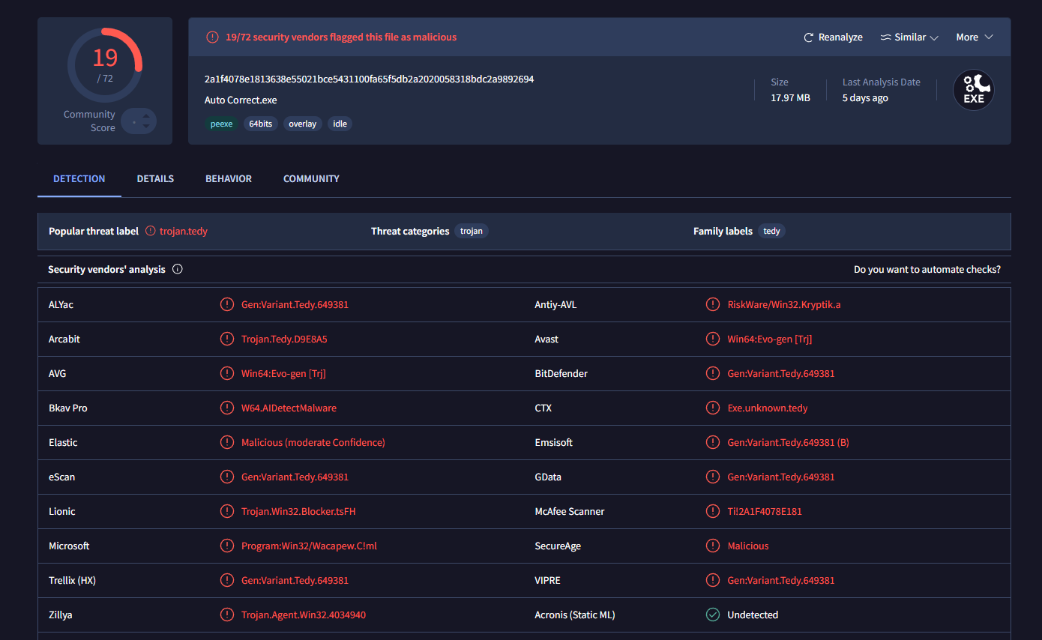Click the trojan.tedy popular threat label
This screenshot has width=1042, height=640.
click(x=184, y=231)
